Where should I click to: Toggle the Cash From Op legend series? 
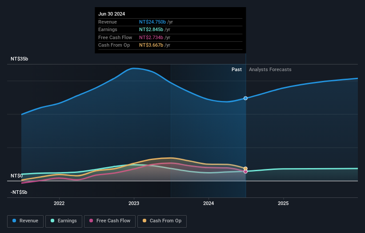pyautogui.click(x=162, y=221)
